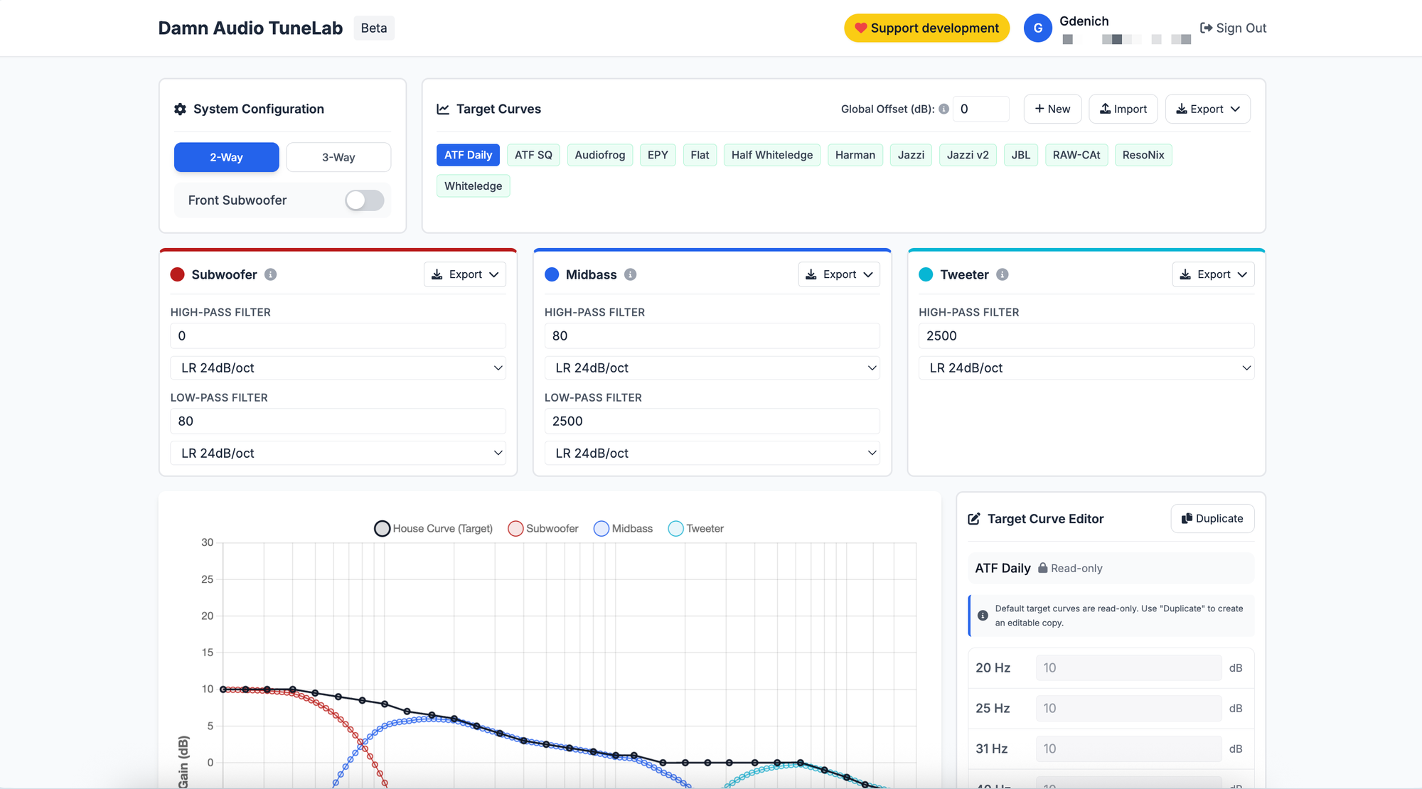This screenshot has width=1422, height=789.
Task: Click the Tweeter high-pass frequency field
Action: (1086, 336)
